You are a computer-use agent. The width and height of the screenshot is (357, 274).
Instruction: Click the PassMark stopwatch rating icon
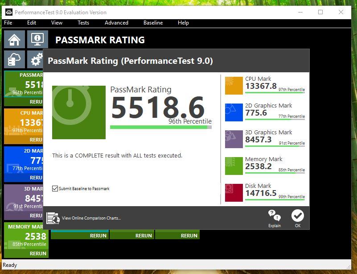point(79,112)
